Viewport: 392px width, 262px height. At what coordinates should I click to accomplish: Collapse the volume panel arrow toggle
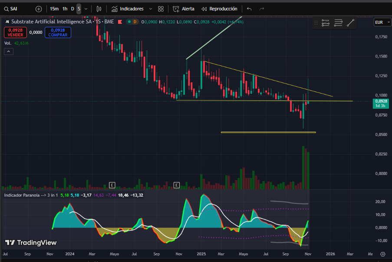(8, 51)
